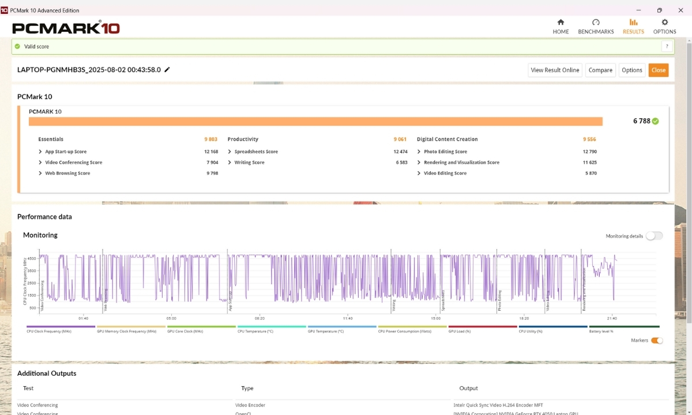Click Digital Content Creation score 9 556
The width and height of the screenshot is (692, 415).
589,139
